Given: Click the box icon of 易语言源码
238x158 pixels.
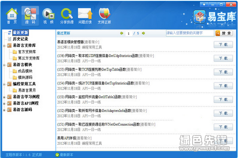Looking at the screenshot, I should [9, 110].
